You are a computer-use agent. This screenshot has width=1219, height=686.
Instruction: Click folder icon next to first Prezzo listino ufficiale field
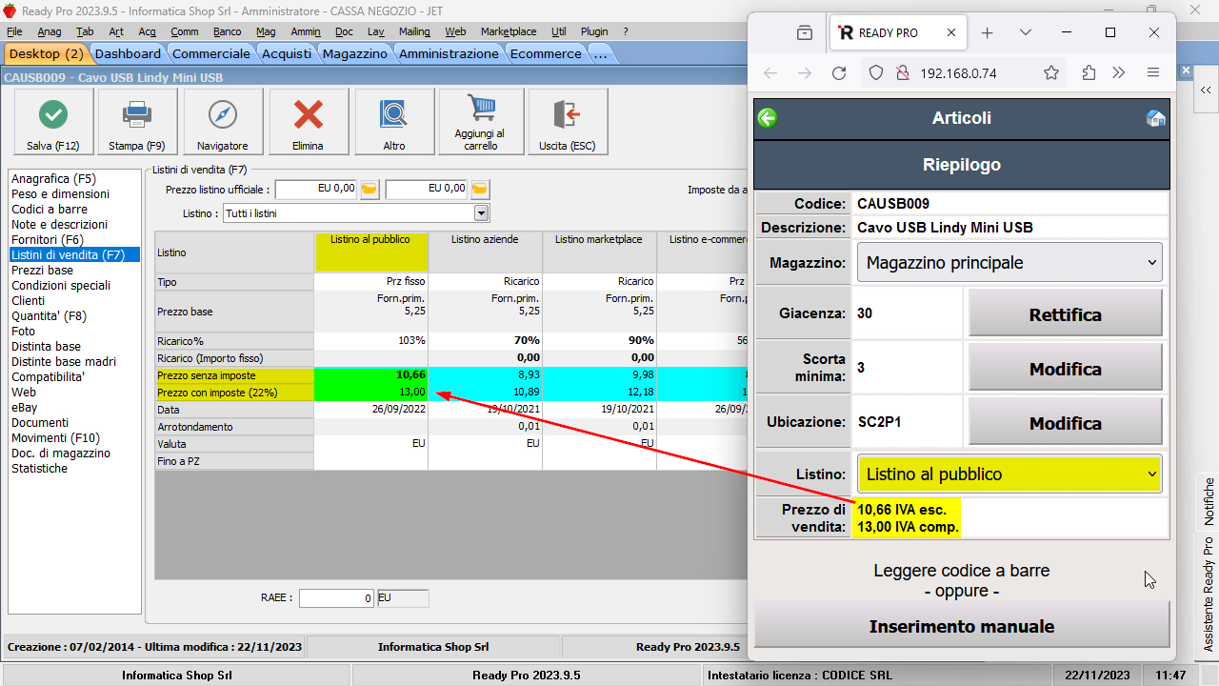pos(370,189)
